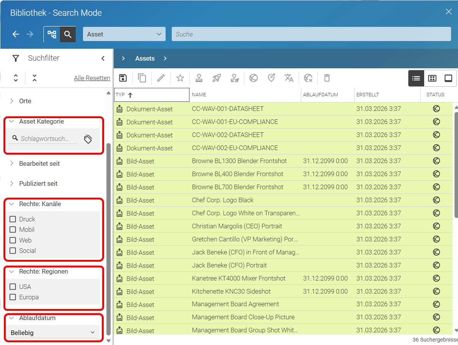Screen dimensions: 458x345
Task: Click the save icon in toolbar
Action: point(123,78)
